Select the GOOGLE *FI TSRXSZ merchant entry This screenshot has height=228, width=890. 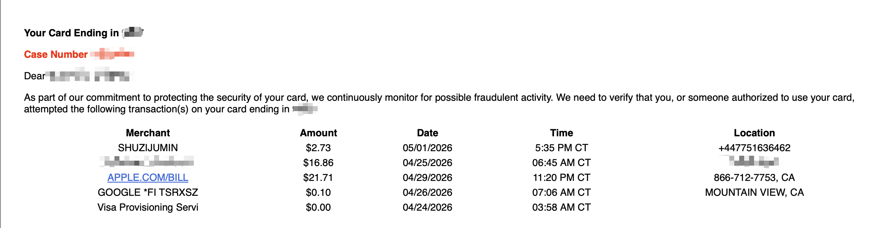click(148, 192)
